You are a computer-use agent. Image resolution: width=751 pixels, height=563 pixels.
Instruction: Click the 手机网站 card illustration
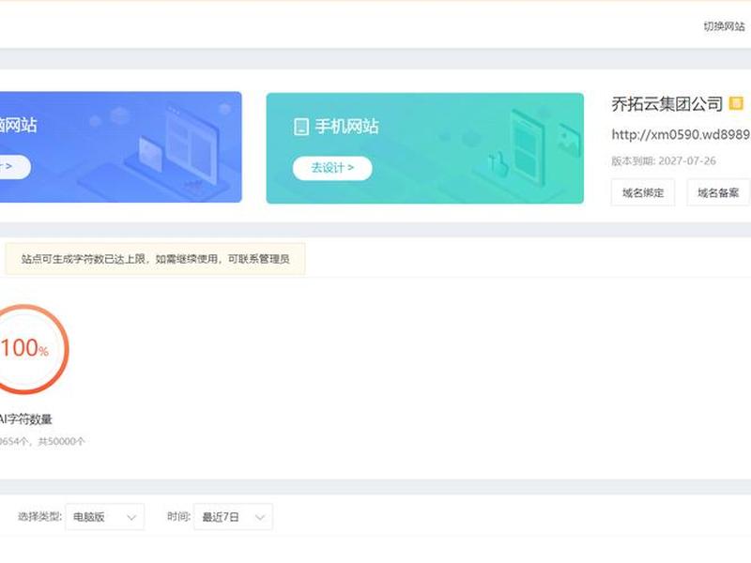tap(527, 148)
